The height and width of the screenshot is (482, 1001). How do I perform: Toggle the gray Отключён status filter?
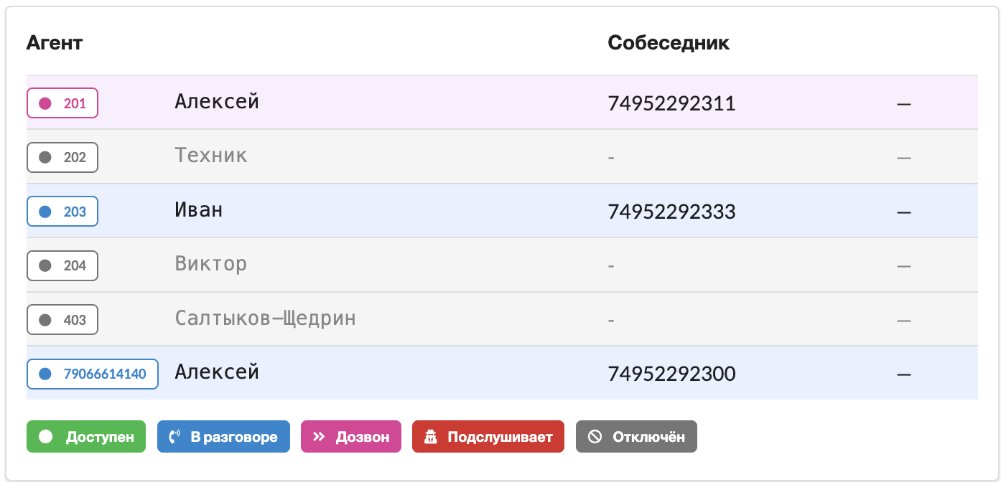636,437
